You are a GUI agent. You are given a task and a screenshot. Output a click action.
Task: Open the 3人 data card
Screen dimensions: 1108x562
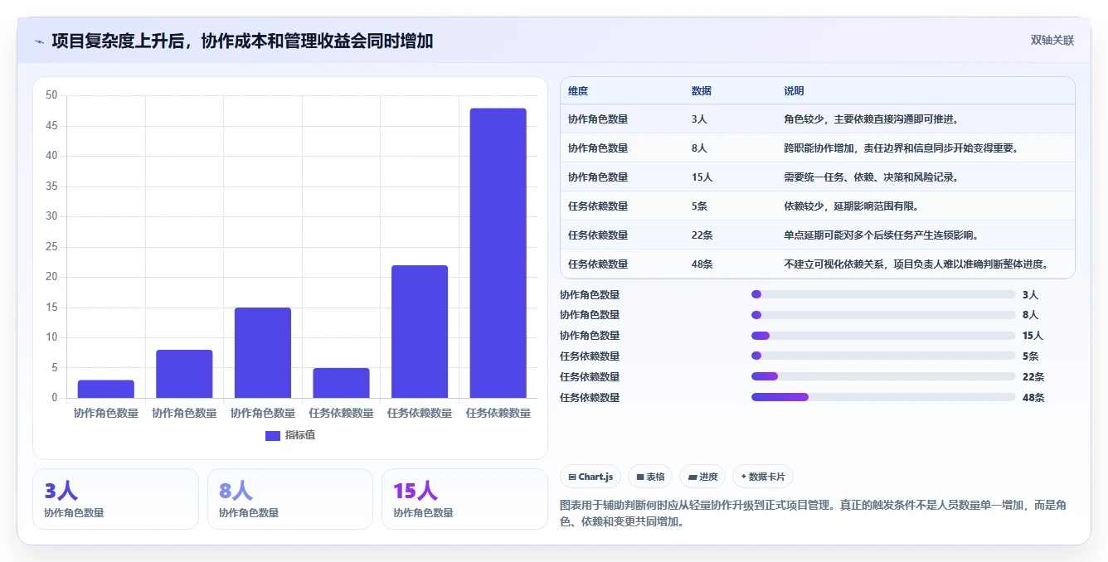pyautogui.click(x=115, y=499)
